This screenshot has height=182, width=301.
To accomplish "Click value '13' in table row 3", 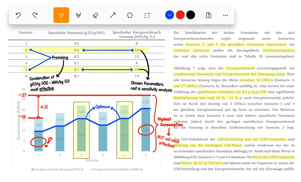I will point(137,57).
